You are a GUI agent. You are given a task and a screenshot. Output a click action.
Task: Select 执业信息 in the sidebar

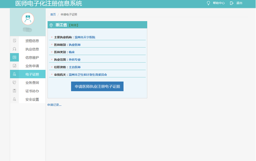point(32,49)
